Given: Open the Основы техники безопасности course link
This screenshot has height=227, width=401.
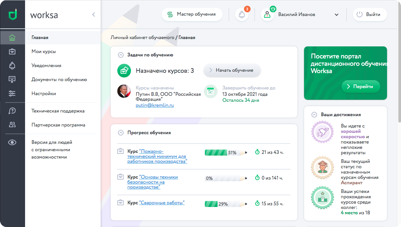Looking at the screenshot, I should coord(153,182).
